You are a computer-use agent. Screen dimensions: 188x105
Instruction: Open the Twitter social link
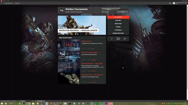(x=125, y=39)
